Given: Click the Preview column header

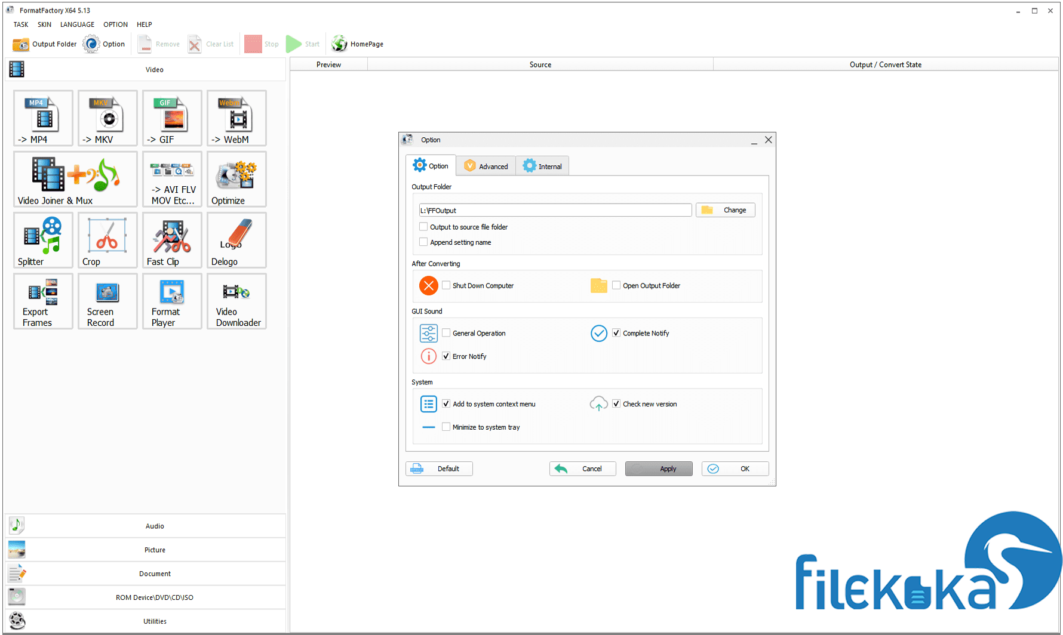Looking at the screenshot, I should (328, 64).
